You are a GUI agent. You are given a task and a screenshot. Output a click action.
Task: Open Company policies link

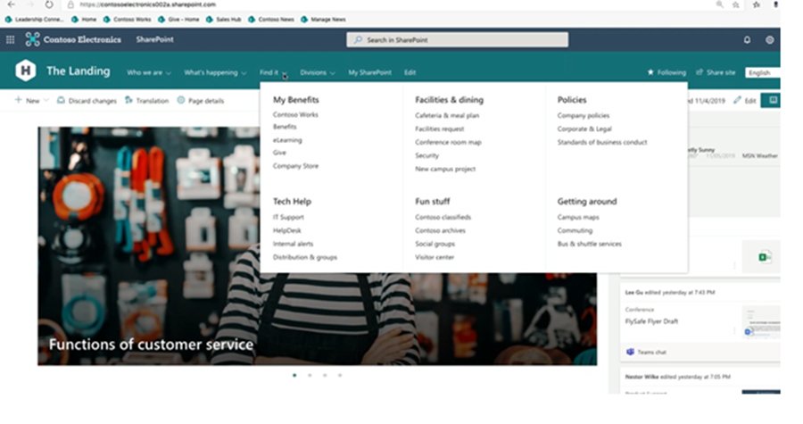584,115
